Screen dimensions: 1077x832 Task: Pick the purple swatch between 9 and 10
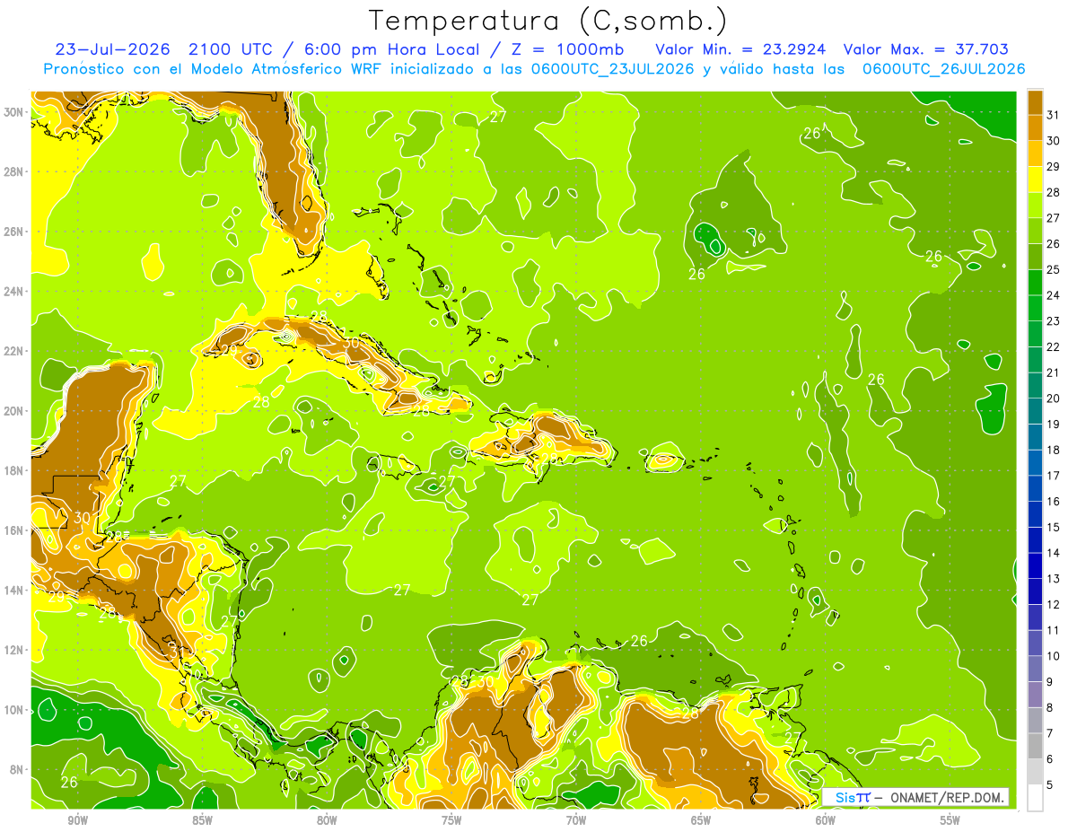[x=1035, y=670]
